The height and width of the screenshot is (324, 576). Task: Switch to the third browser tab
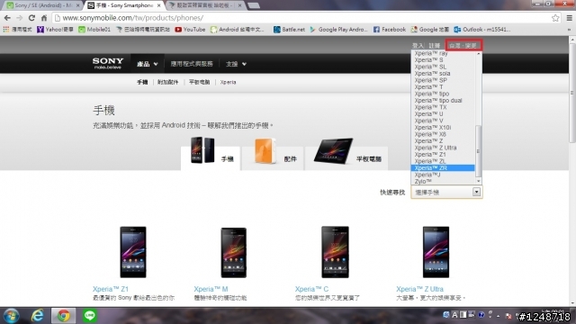pos(206,5)
